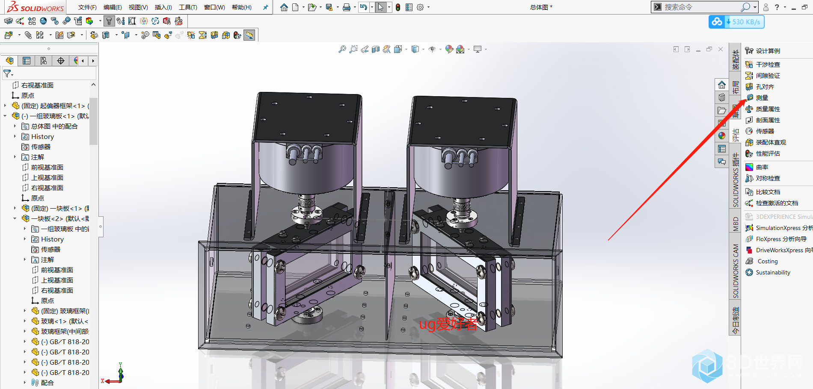Click the Rebuild traffic light icon
The width and height of the screenshot is (813, 389).
point(398,7)
